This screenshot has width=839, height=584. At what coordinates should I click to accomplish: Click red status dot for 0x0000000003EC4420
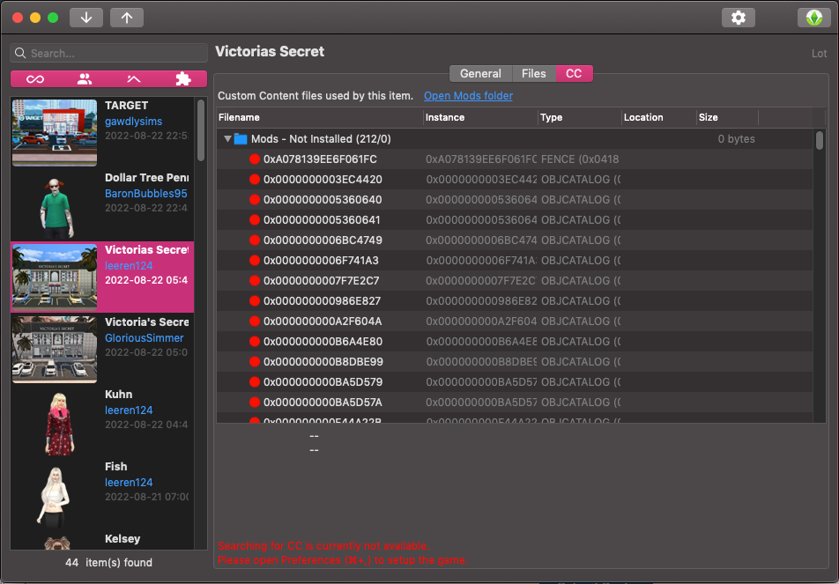click(x=255, y=179)
